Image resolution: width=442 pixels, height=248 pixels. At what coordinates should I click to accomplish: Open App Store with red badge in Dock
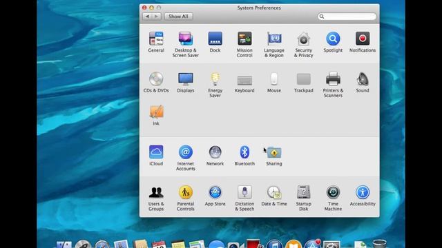coord(312,244)
